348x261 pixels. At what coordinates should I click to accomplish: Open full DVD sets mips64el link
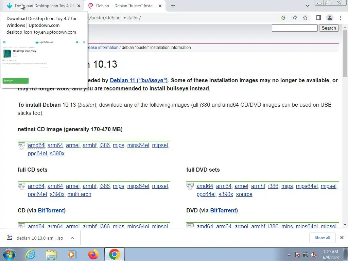tap(307, 186)
